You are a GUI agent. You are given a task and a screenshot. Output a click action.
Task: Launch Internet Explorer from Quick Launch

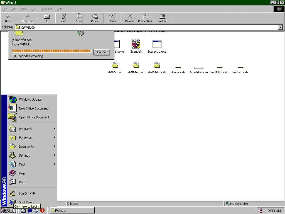pyautogui.click(x=30, y=211)
